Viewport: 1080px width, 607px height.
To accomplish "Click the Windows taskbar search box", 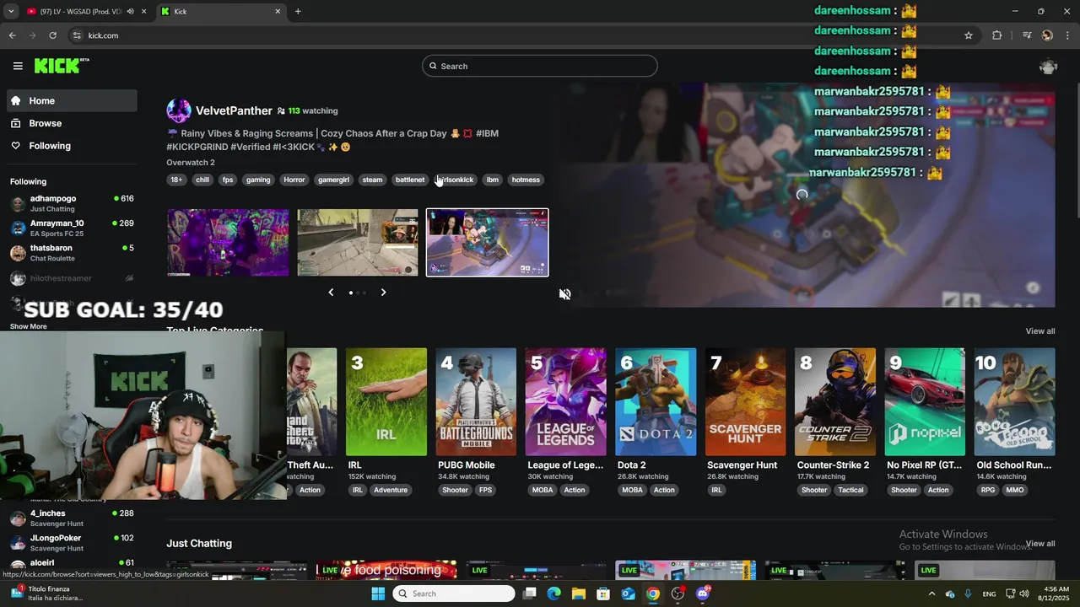I will click(x=454, y=594).
